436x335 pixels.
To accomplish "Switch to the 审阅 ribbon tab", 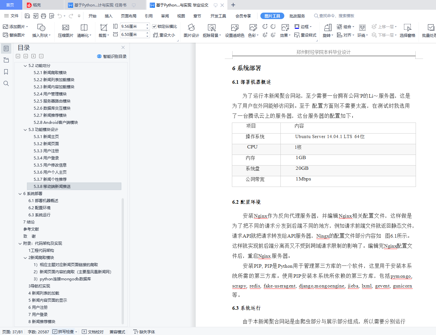I will 165,16.
